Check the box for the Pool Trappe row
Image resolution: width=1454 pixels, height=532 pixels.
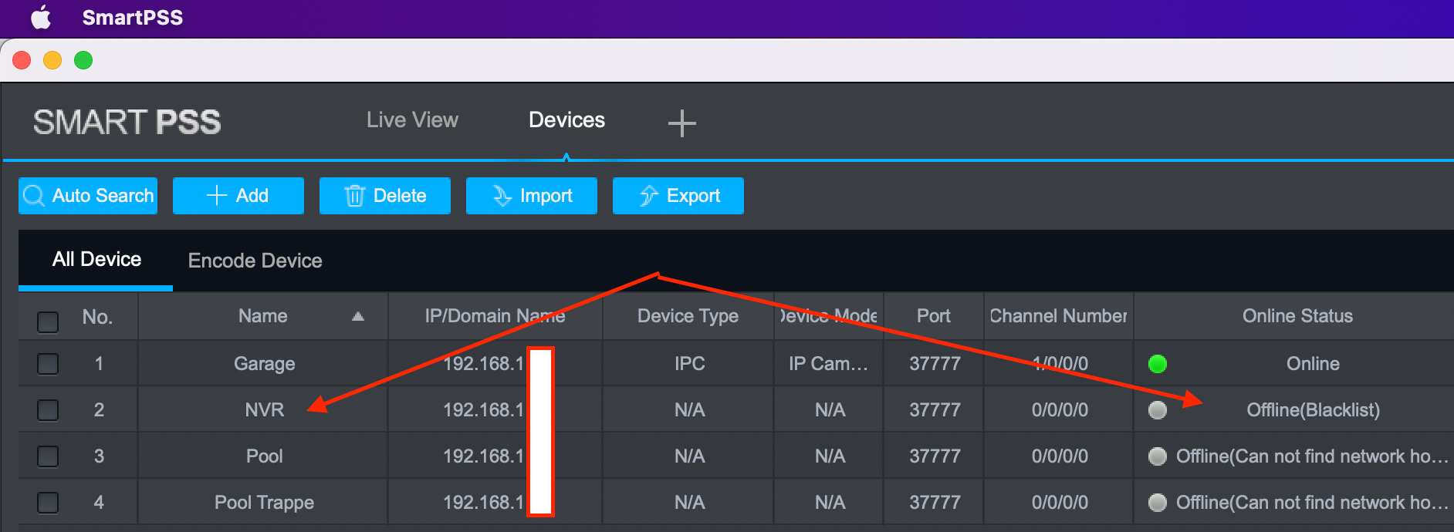48,502
